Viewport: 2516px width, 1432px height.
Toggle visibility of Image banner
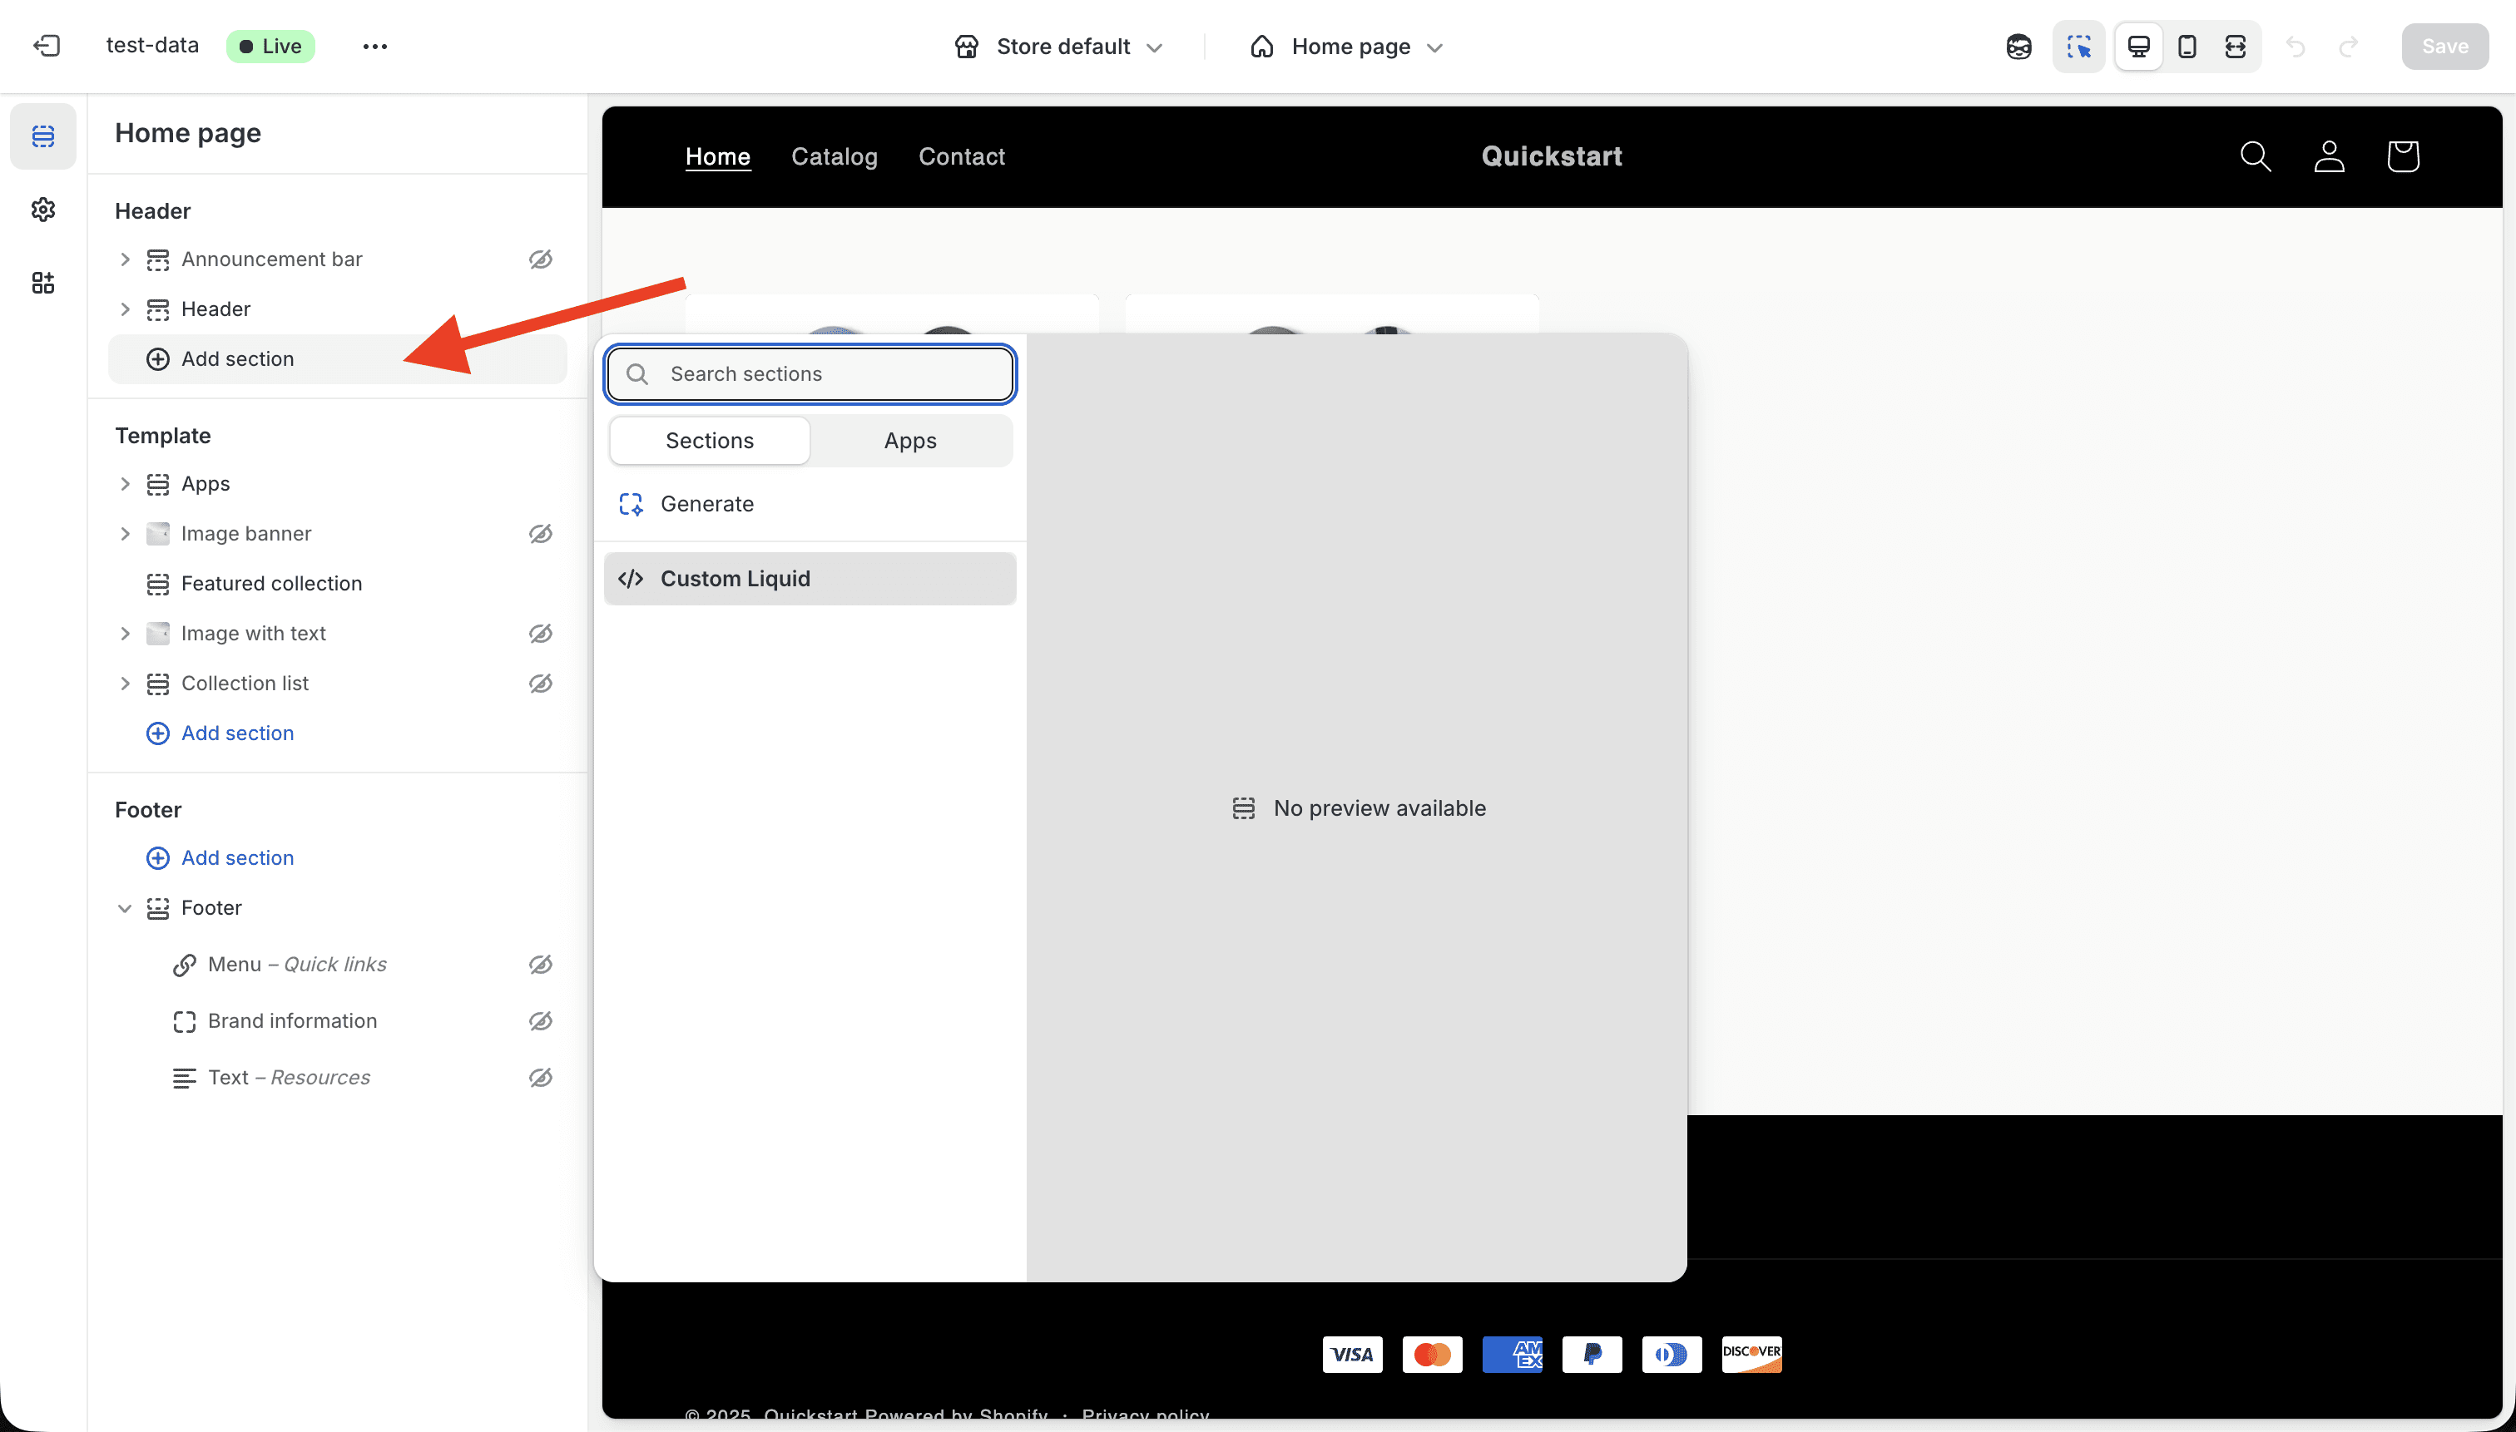click(x=540, y=534)
